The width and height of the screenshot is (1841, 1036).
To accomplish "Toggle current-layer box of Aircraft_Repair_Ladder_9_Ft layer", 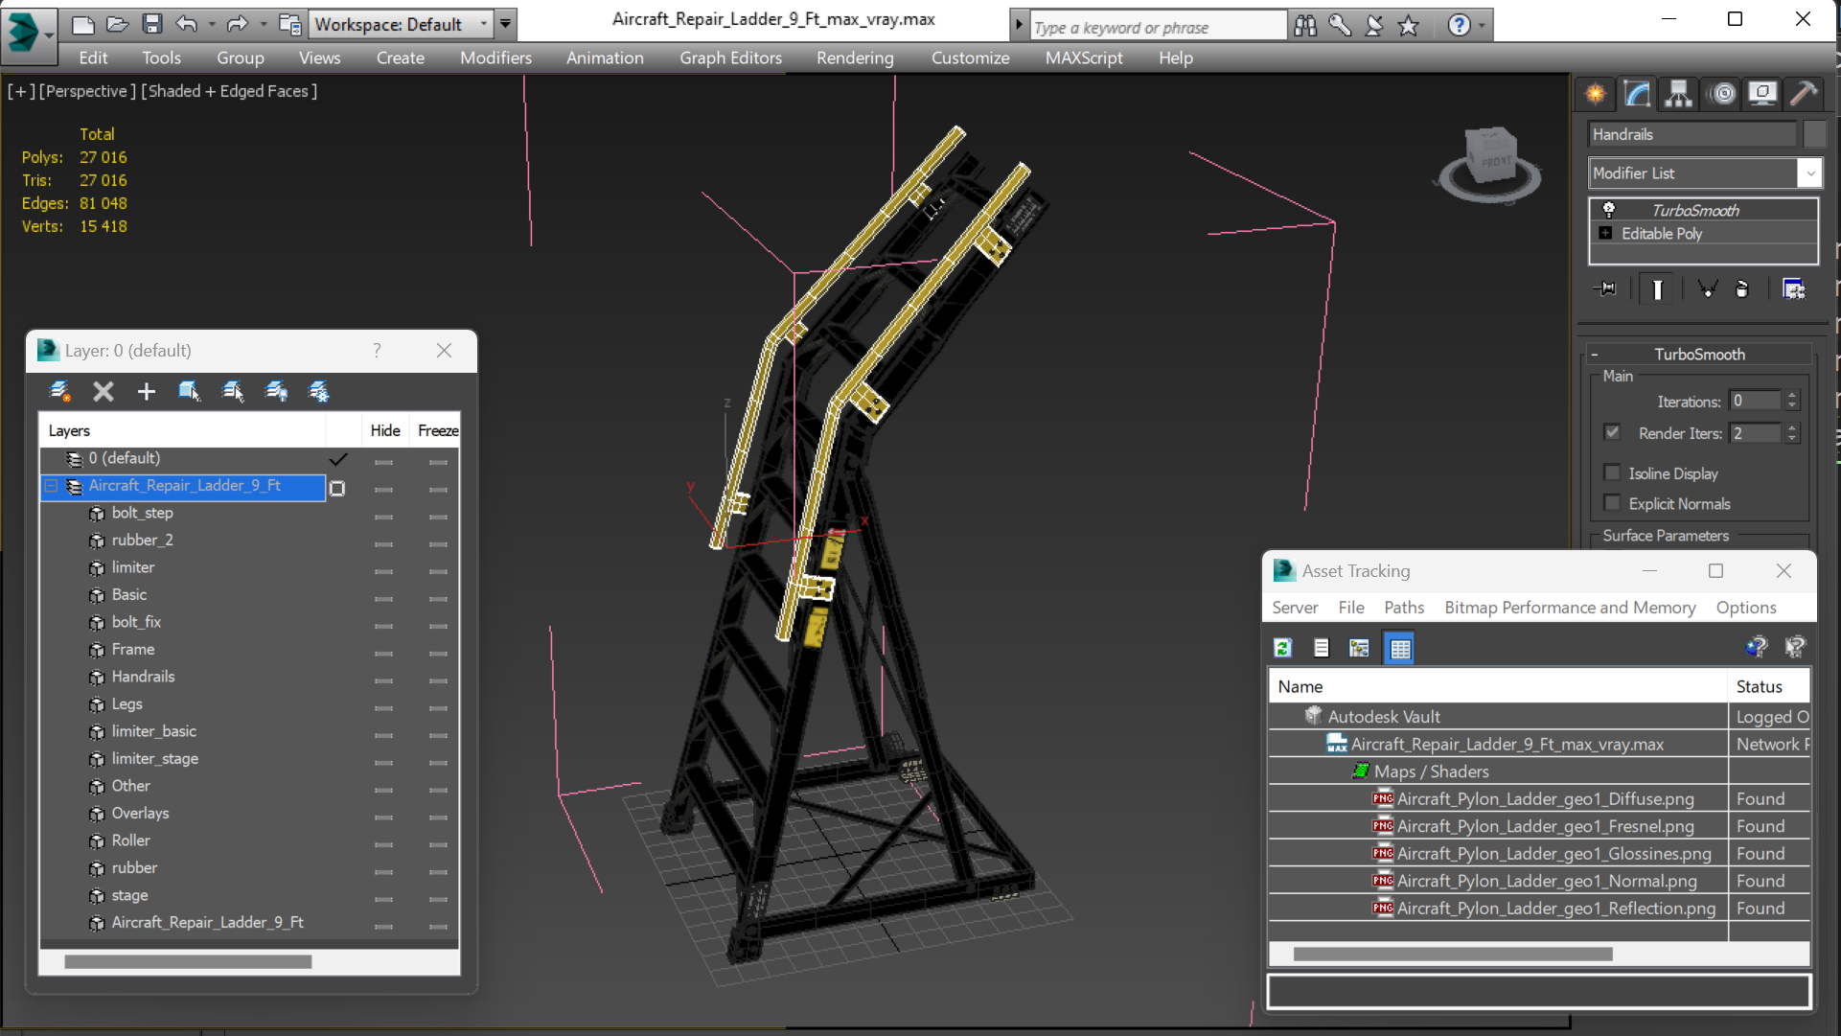I will point(337,489).
